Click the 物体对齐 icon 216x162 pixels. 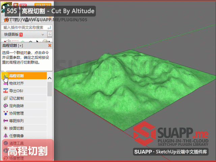pos(5,83)
